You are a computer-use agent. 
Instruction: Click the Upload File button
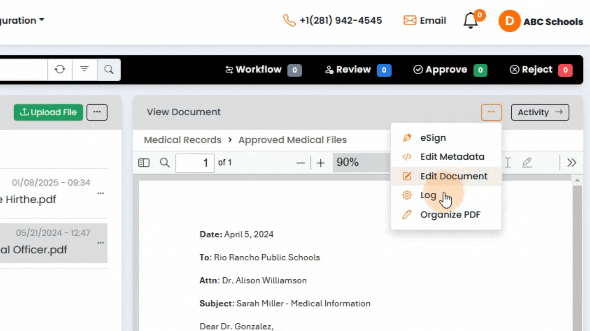[x=48, y=112]
